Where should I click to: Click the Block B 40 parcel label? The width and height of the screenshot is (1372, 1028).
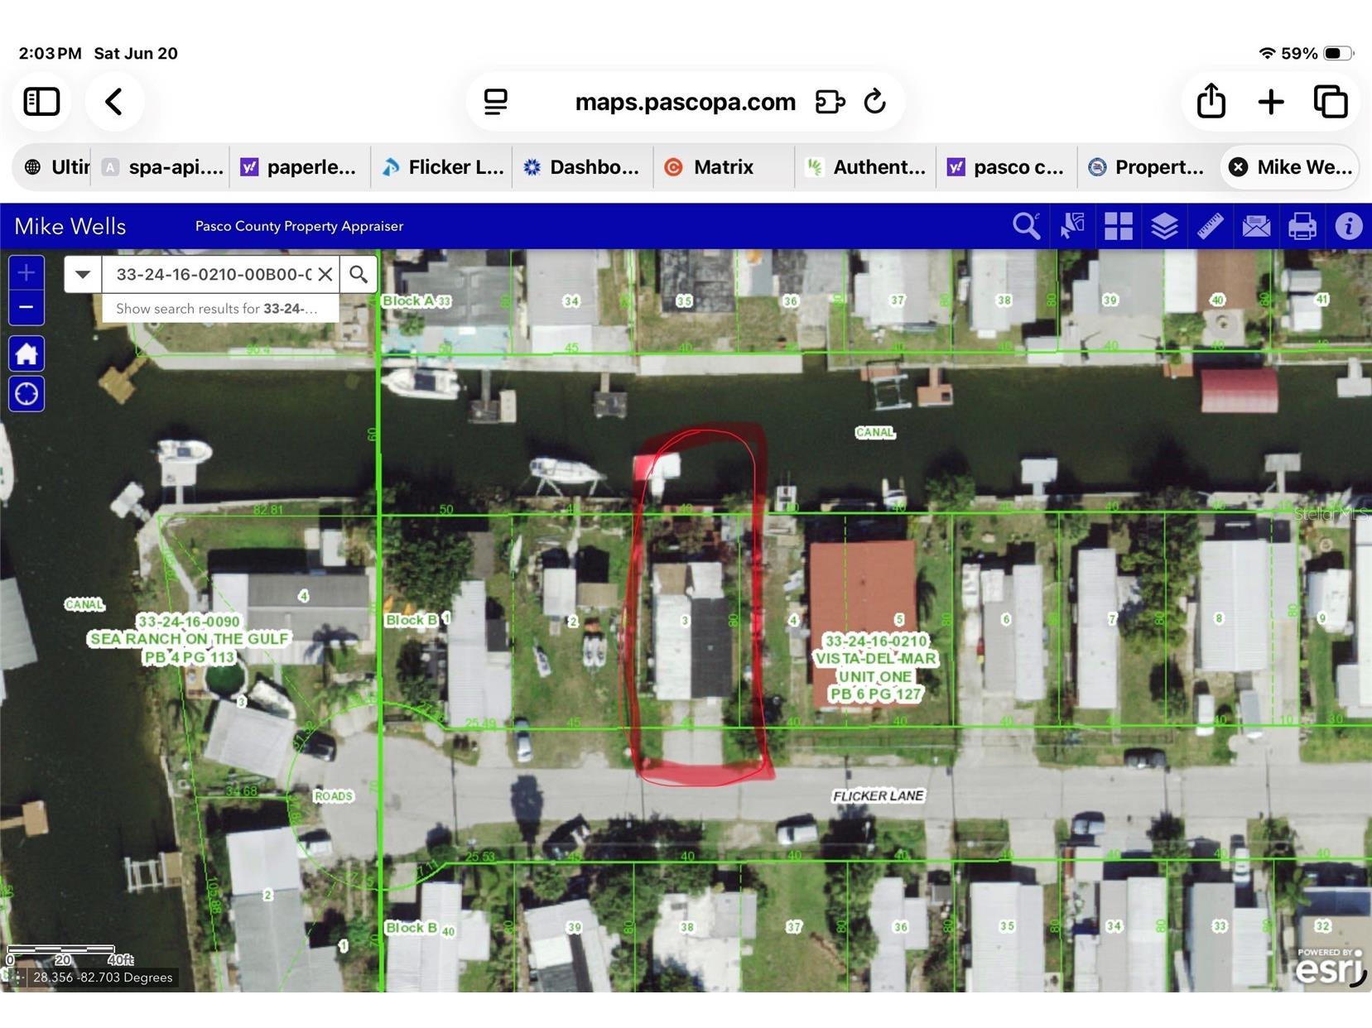click(421, 928)
